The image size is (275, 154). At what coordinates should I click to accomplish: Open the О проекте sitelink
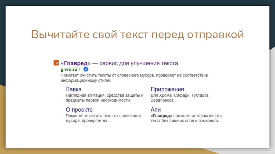click(x=79, y=110)
